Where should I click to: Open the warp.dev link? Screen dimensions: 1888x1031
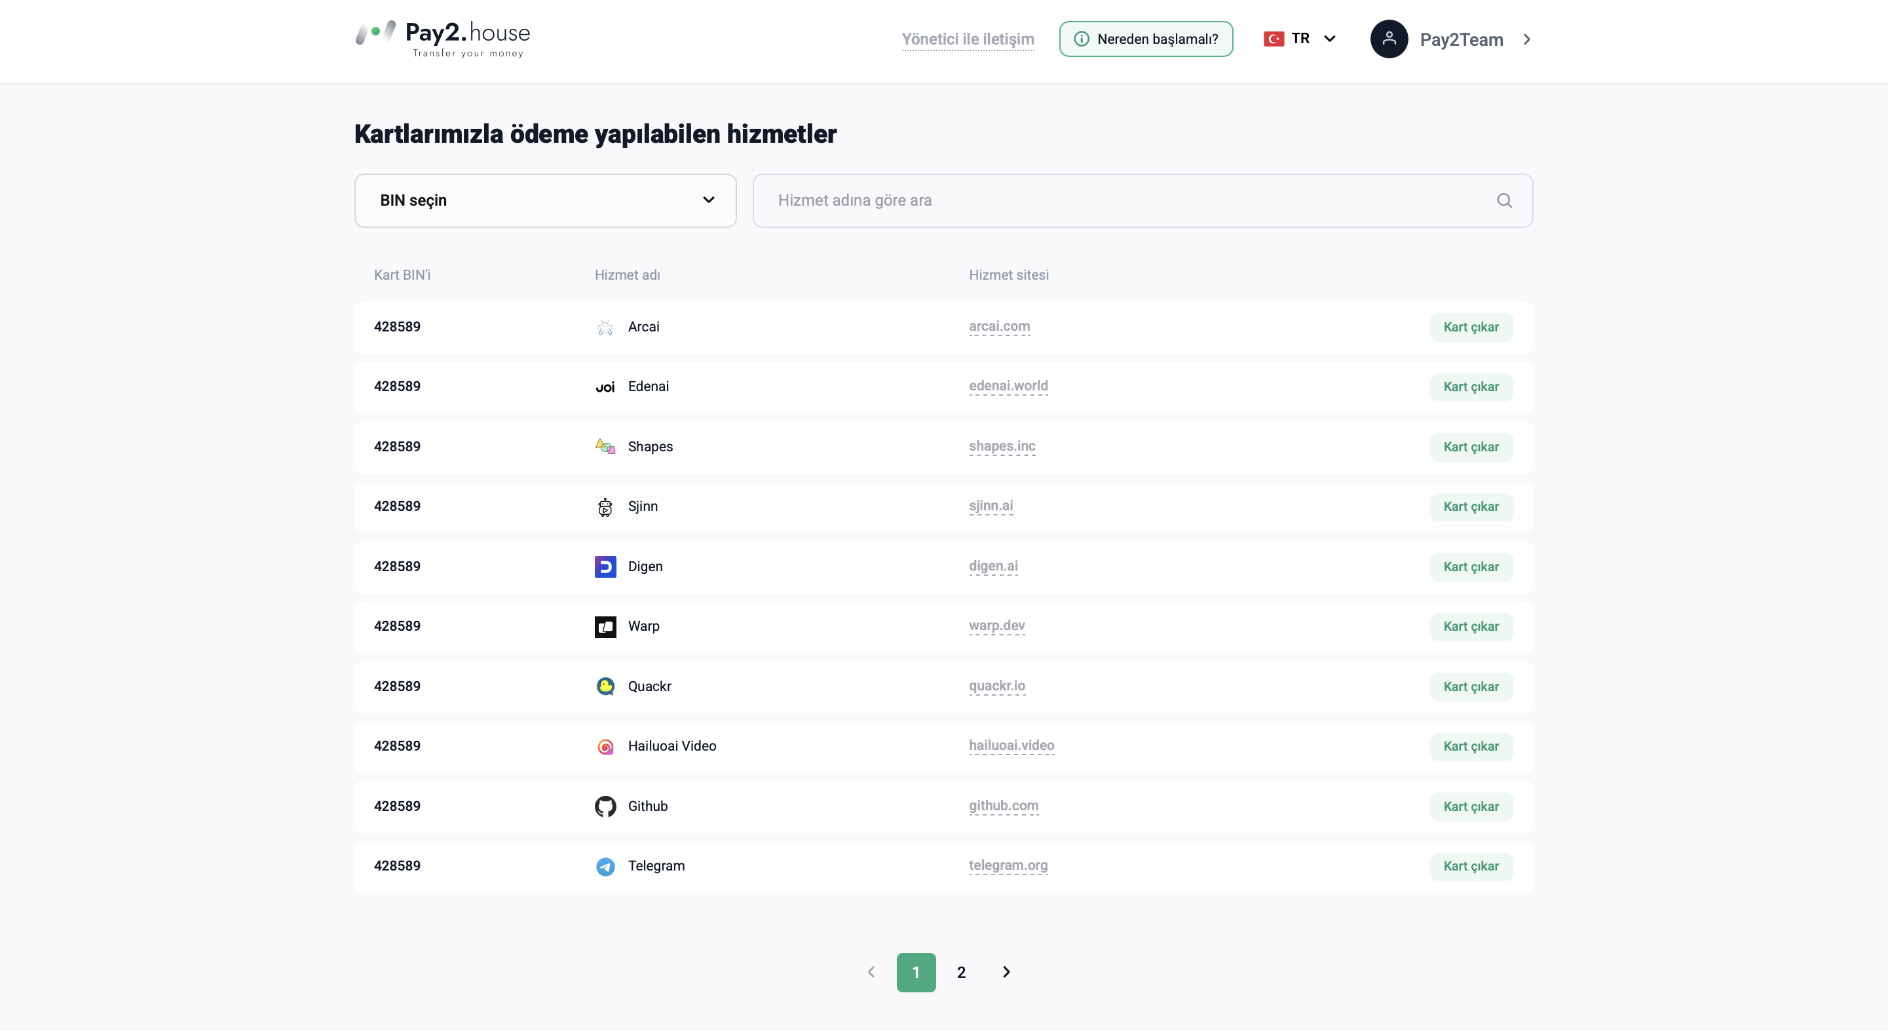point(997,626)
